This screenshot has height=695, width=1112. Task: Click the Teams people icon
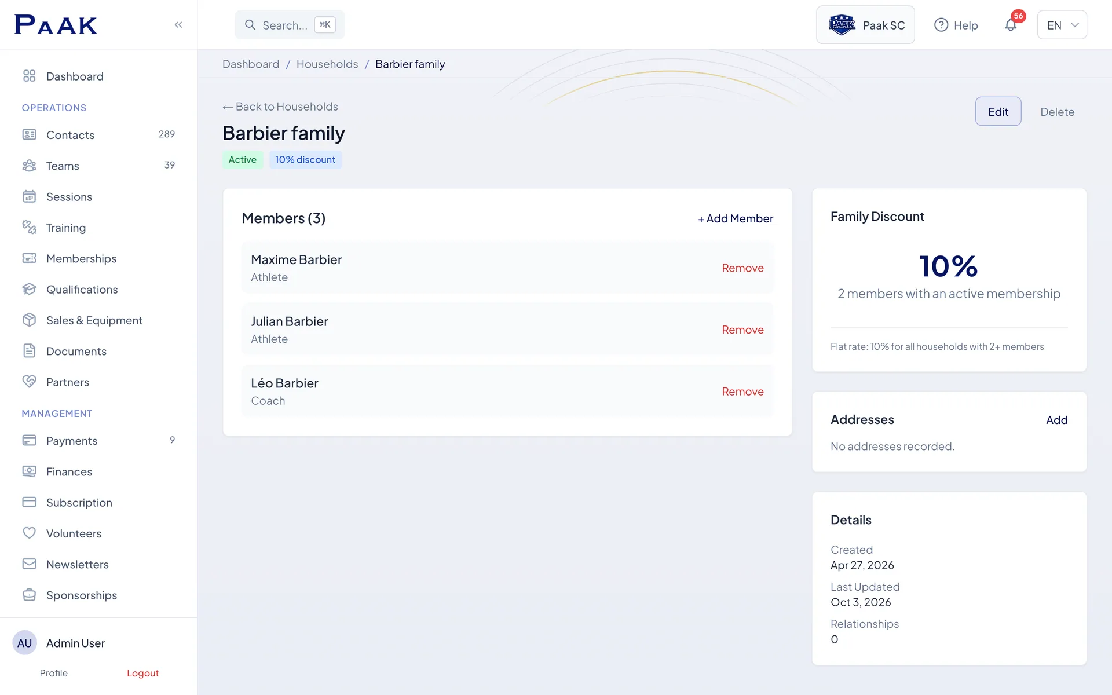pos(29,166)
